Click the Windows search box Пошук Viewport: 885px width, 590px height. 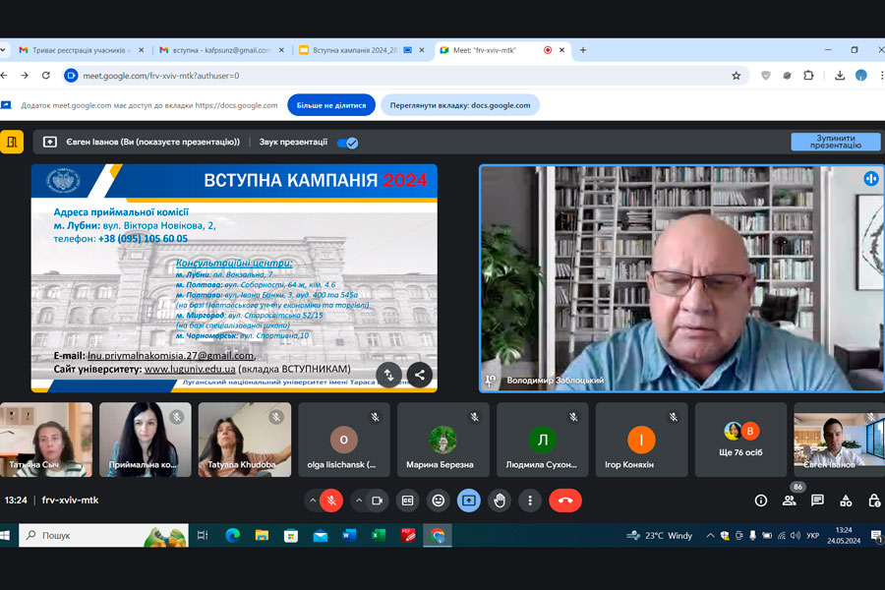point(103,535)
